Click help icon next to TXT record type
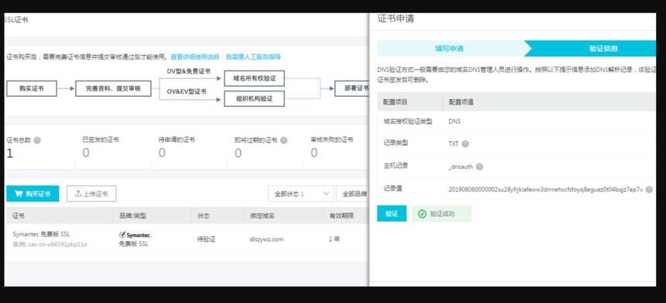The width and height of the screenshot is (666, 303). pyautogui.click(x=465, y=144)
